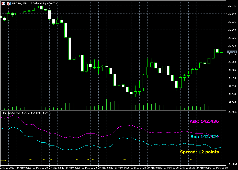Click the 142.4619 indicator scale value

click(232, 112)
